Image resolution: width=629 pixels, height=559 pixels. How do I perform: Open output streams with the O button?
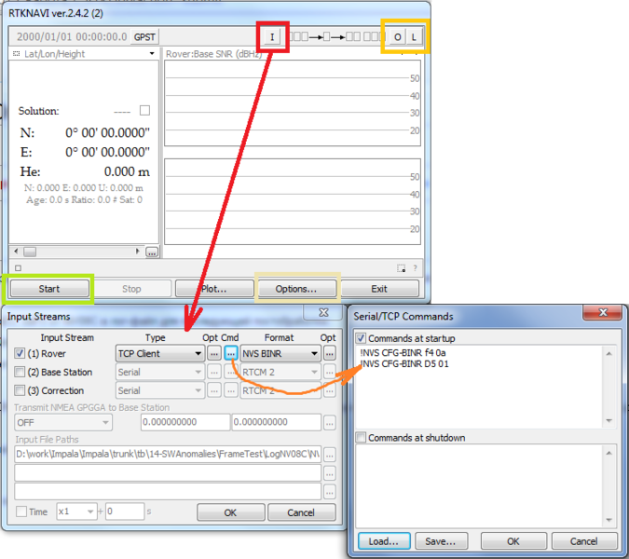point(397,36)
